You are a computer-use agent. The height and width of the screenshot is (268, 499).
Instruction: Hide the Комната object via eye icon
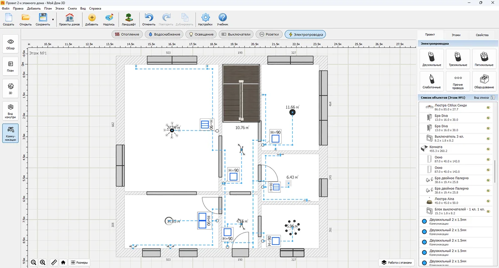click(488, 149)
